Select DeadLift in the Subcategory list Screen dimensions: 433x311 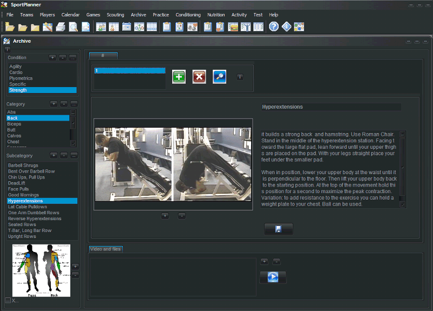pyautogui.click(x=42, y=183)
